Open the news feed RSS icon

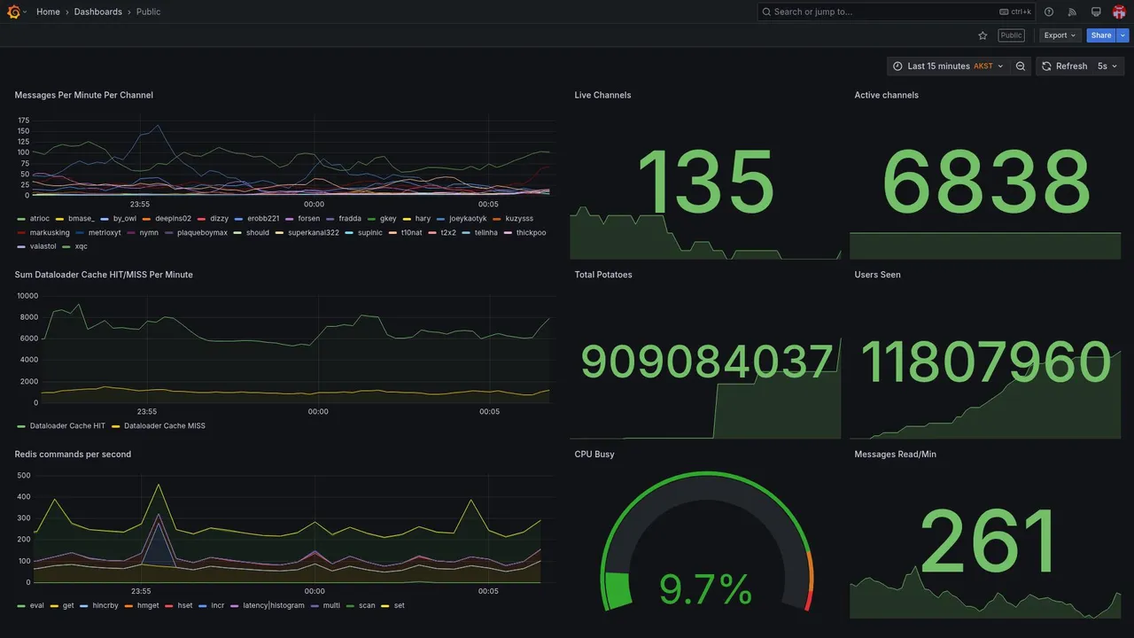1072,12
